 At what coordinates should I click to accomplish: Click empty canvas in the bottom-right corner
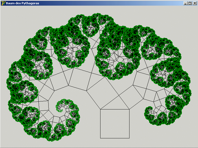pos(183,139)
